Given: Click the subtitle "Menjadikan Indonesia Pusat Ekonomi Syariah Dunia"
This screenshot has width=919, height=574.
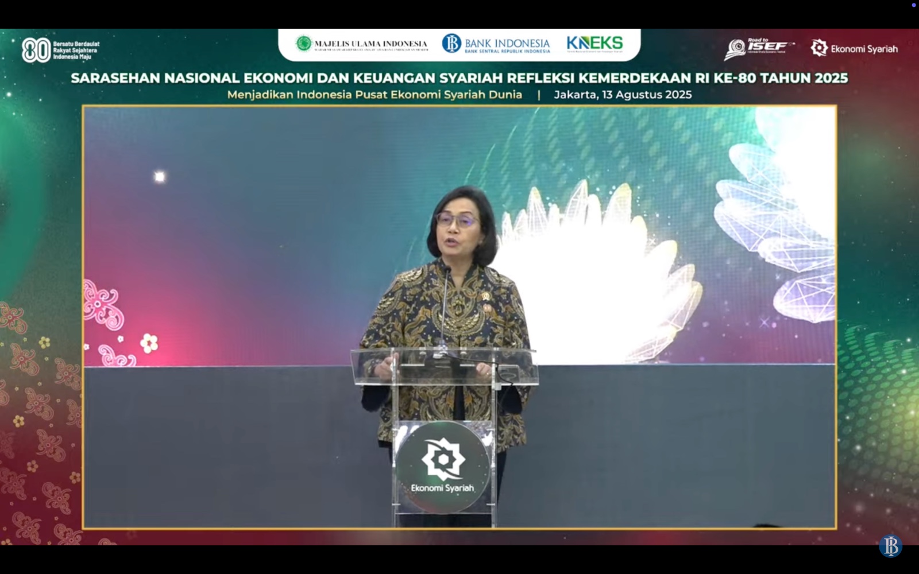Looking at the screenshot, I should point(374,95).
